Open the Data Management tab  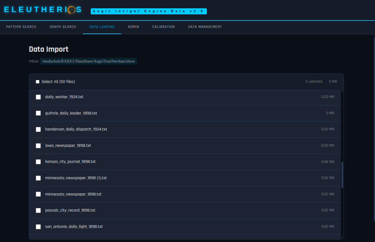(205, 27)
